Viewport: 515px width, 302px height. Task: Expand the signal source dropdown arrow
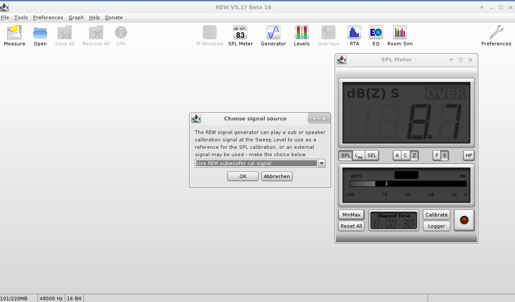[x=321, y=163]
